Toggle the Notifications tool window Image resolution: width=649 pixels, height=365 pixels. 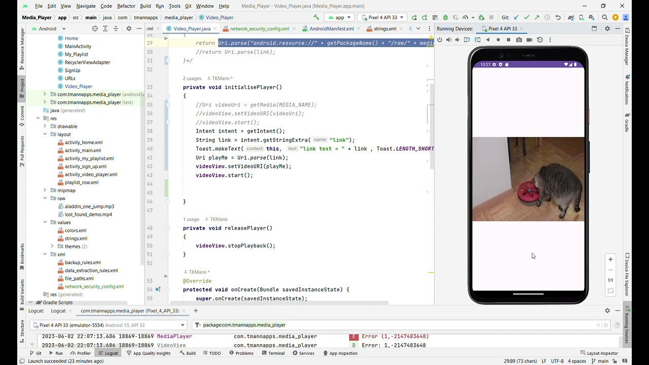coord(627,89)
